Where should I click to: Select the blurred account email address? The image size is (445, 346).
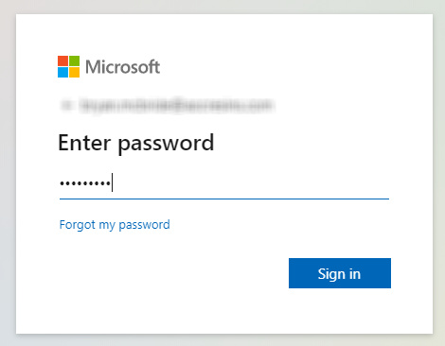(176, 105)
